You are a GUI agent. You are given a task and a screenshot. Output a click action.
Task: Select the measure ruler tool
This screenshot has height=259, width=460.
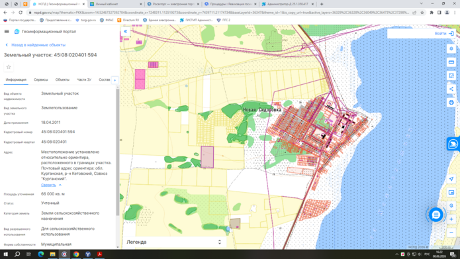tap(451, 62)
